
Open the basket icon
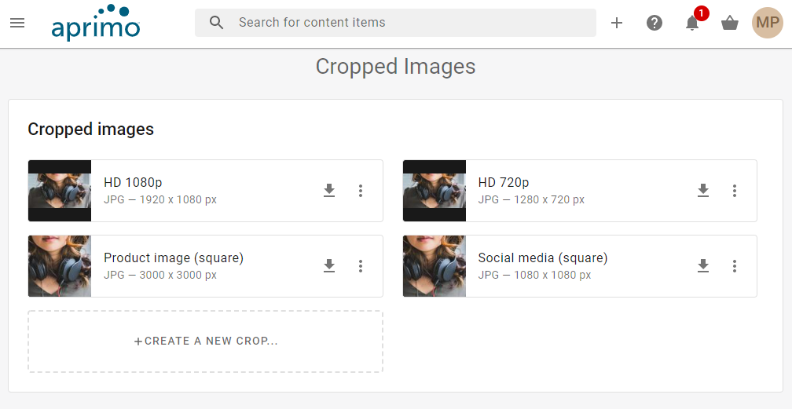point(730,23)
